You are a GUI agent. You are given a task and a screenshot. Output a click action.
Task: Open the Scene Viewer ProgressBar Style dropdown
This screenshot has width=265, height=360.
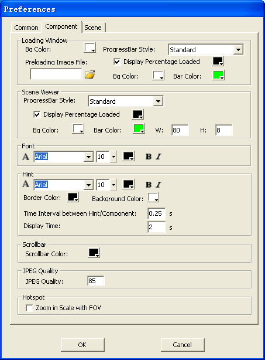click(x=158, y=101)
